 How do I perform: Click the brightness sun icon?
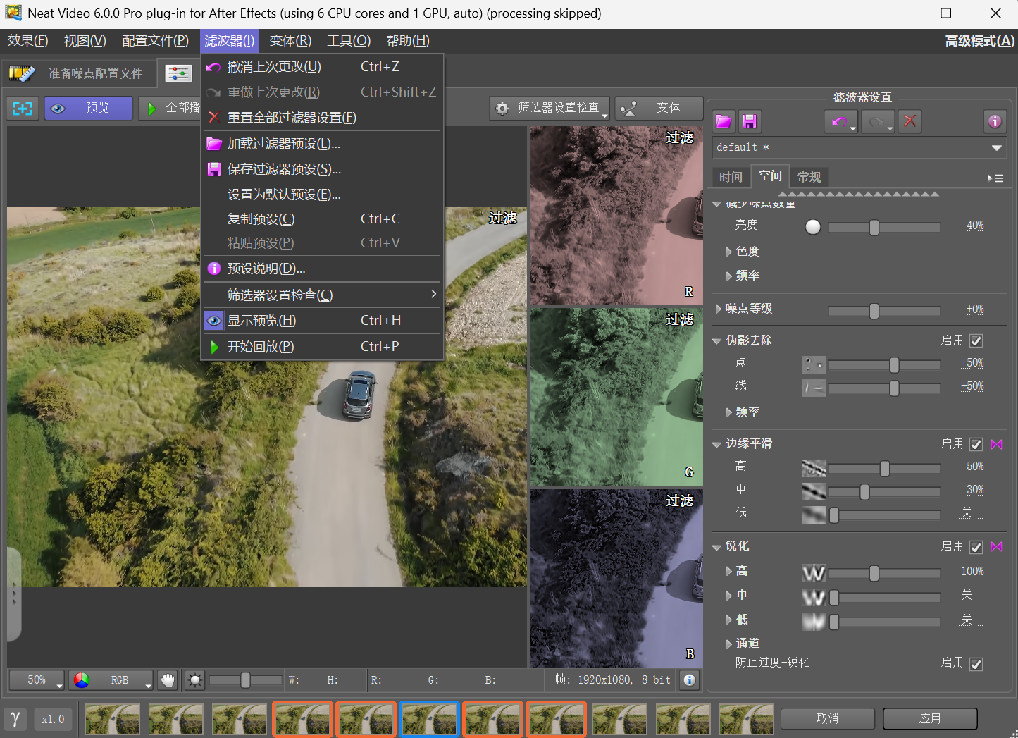coord(194,680)
